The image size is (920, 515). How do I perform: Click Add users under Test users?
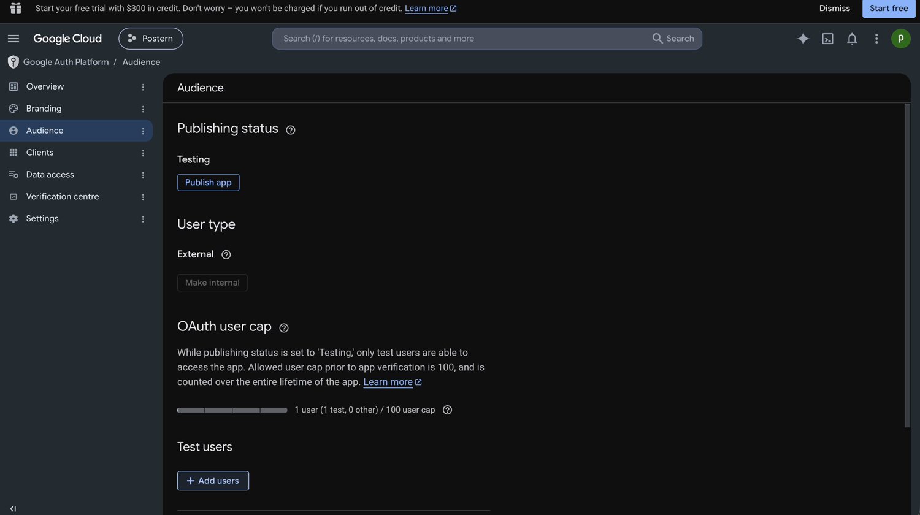tap(213, 481)
